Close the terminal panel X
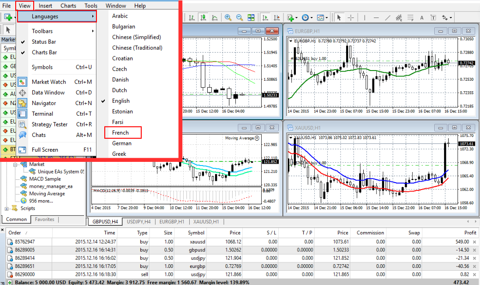Image resolution: width=480 pixels, height=285 pixels. coord(2,230)
